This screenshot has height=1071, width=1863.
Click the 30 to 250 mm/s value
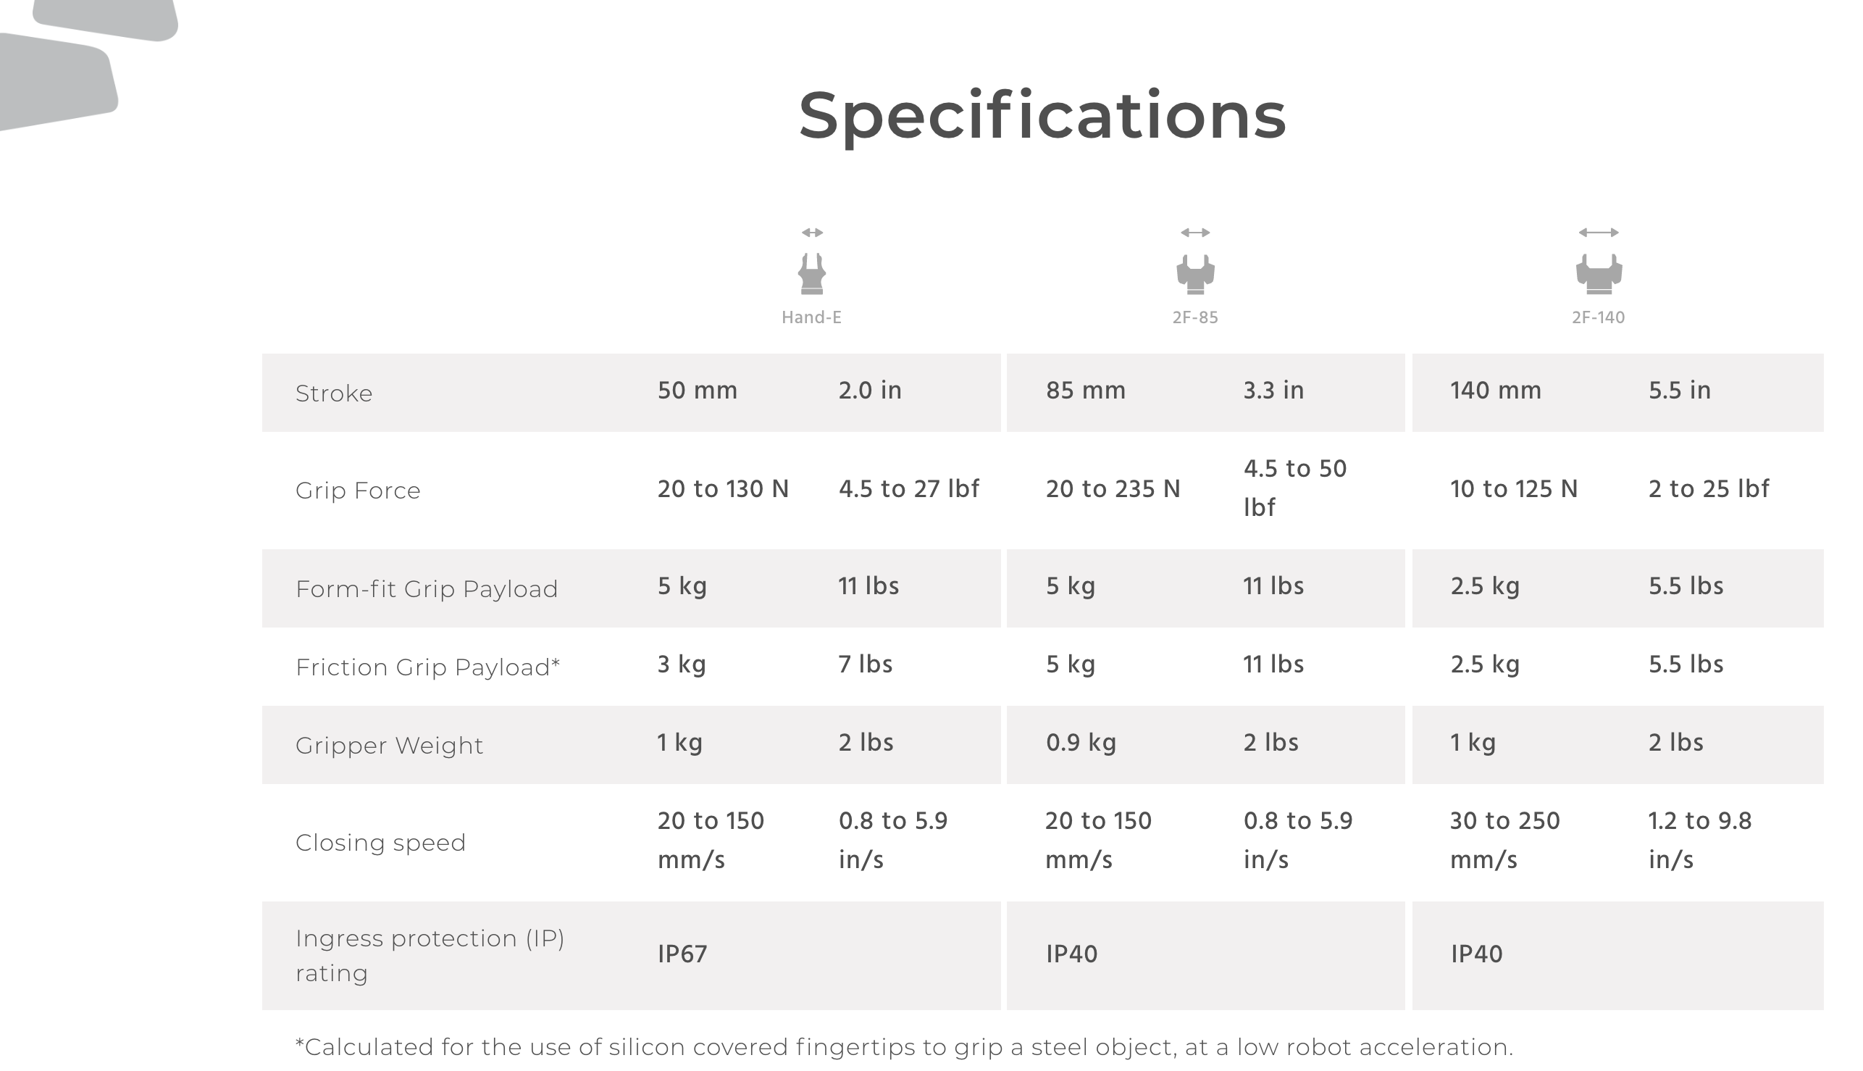(1504, 840)
